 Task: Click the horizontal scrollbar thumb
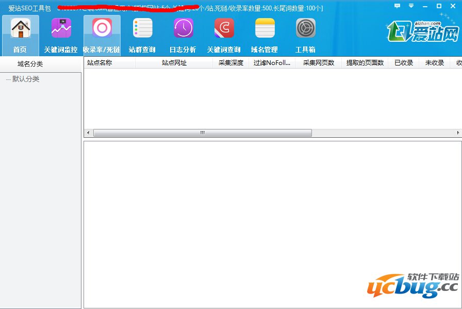(x=202, y=133)
